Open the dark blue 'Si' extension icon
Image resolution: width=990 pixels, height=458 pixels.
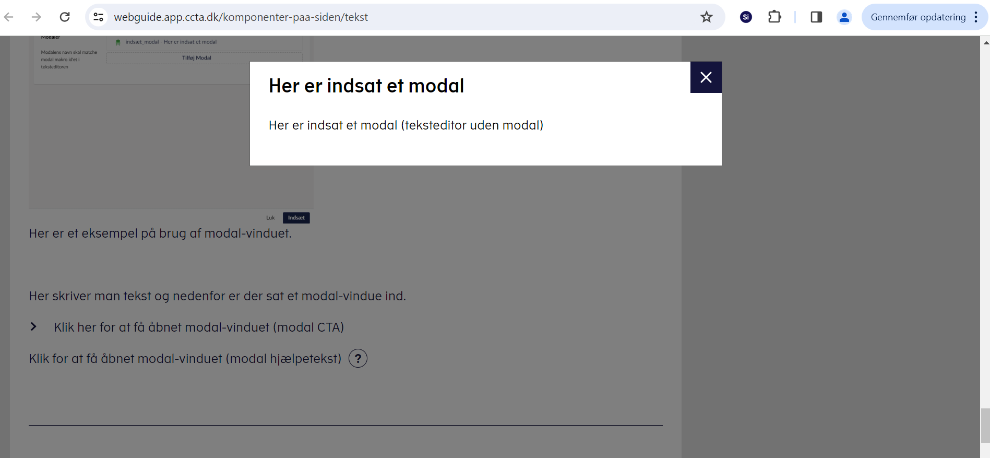tap(746, 17)
